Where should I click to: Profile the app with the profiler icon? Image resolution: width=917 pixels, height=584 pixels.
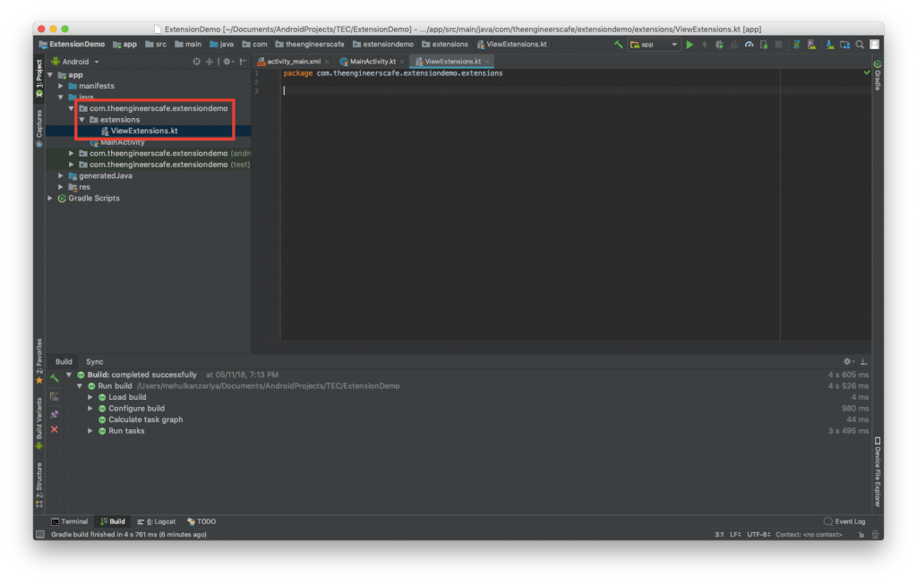tap(749, 44)
